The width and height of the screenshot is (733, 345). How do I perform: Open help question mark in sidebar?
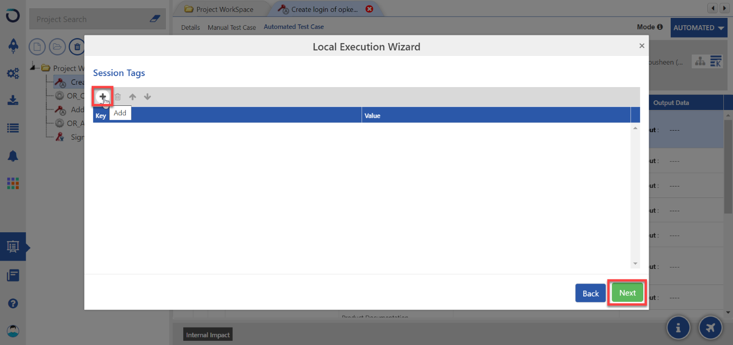coord(13,303)
